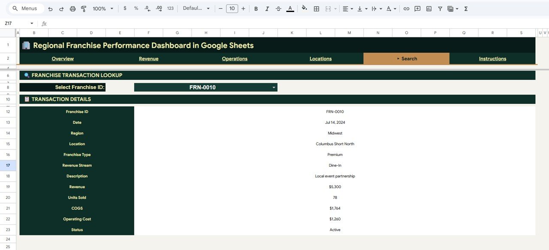549x250 pixels.
Task: Click the Columbus Short North location value
Action: [x=335, y=144]
